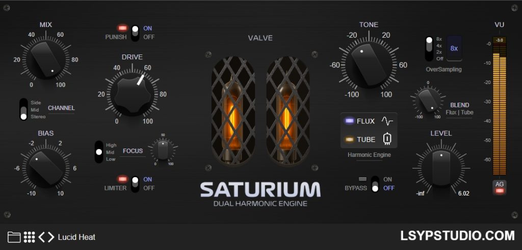The height and width of the screenshot is (250, 522).
Task: Click the TUBE valve icon
Action: pyautogui.click(x=387, y=140)
